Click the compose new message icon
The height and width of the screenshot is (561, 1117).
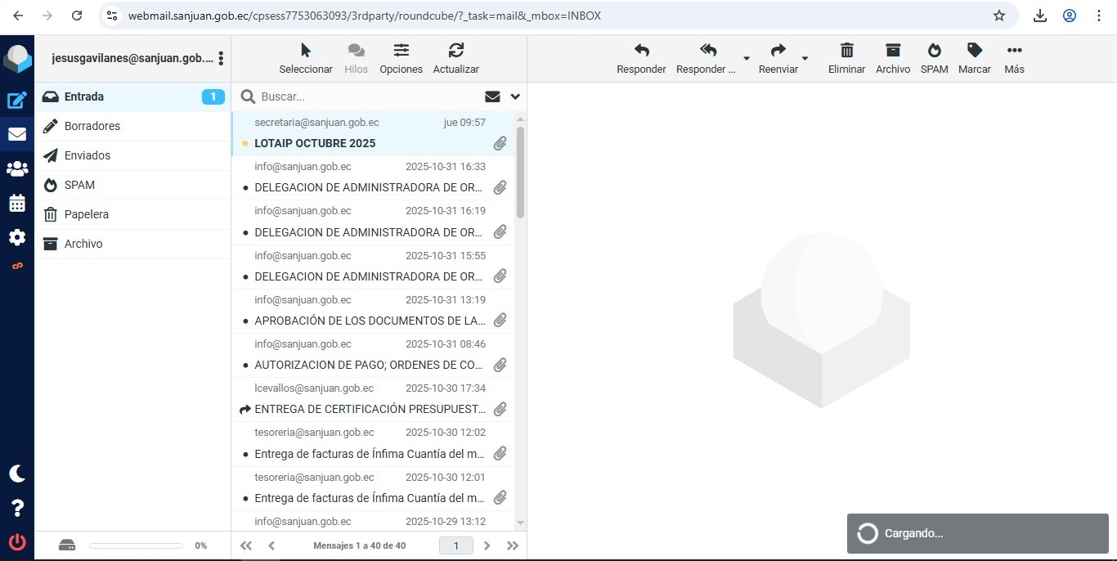17,101
